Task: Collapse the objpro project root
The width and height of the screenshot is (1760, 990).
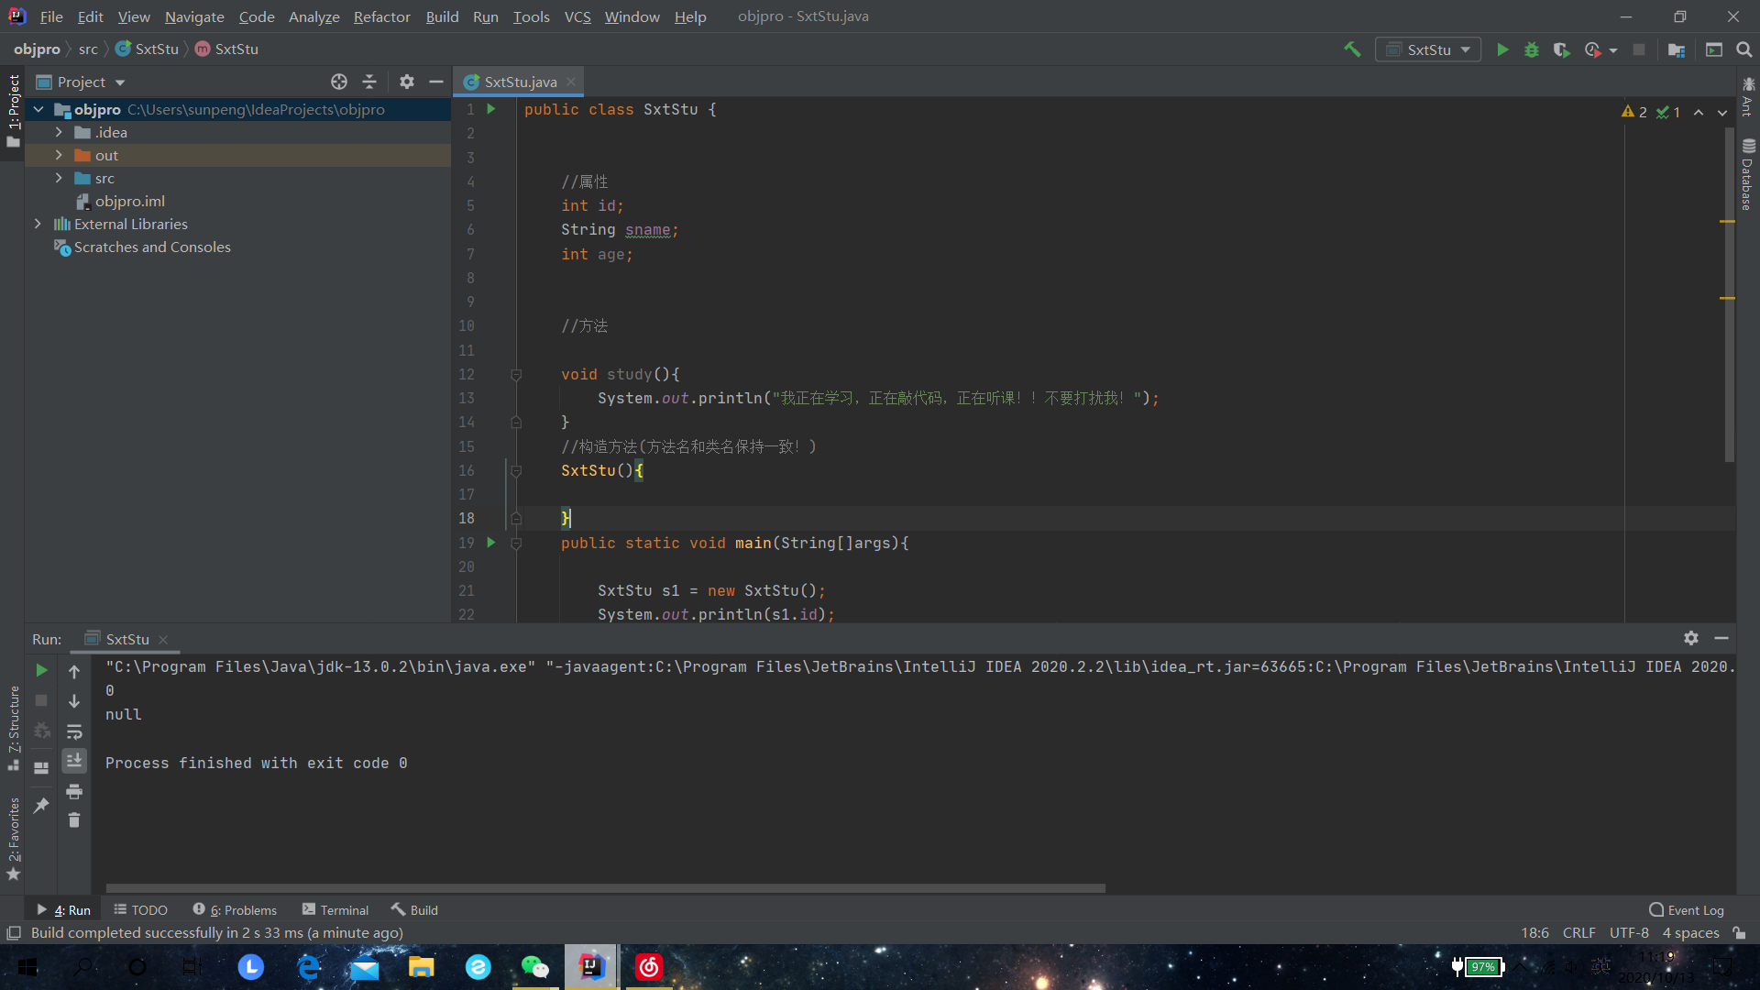Action: [x=38, y=109]
